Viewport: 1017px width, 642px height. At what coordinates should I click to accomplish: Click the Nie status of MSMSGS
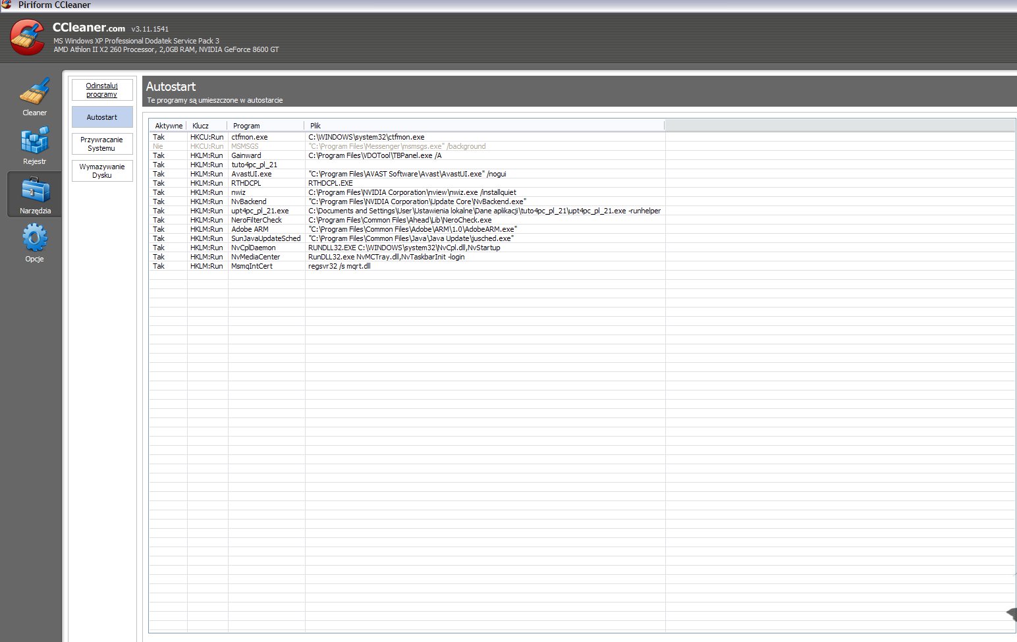point(158,146)
